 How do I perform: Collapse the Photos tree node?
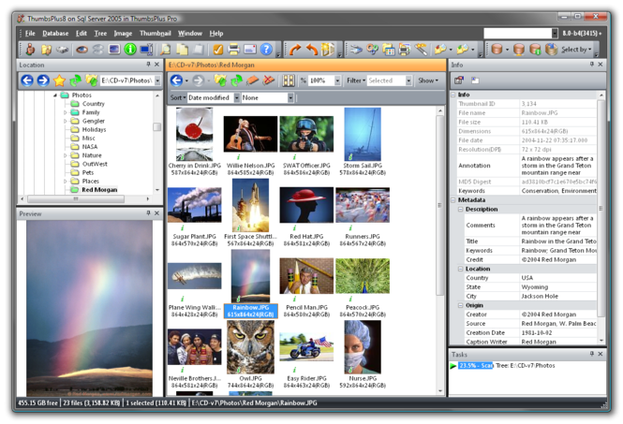pos(55,95)
